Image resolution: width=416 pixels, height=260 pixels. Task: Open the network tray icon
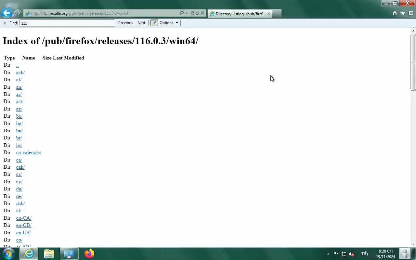pyautogui.click(x=344, y=254)
